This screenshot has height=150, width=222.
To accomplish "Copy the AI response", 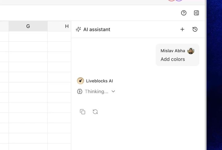I will [x=83, y=112].
